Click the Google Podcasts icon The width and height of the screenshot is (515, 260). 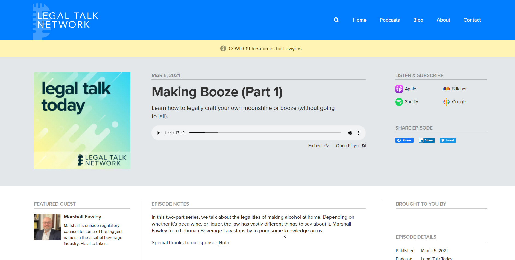coord(446,102)
